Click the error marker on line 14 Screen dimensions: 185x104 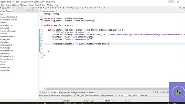[40, 44]
